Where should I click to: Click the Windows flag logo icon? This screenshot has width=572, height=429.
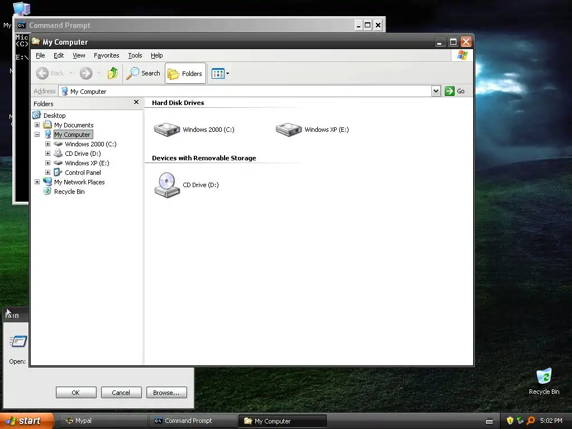[462, 55]
